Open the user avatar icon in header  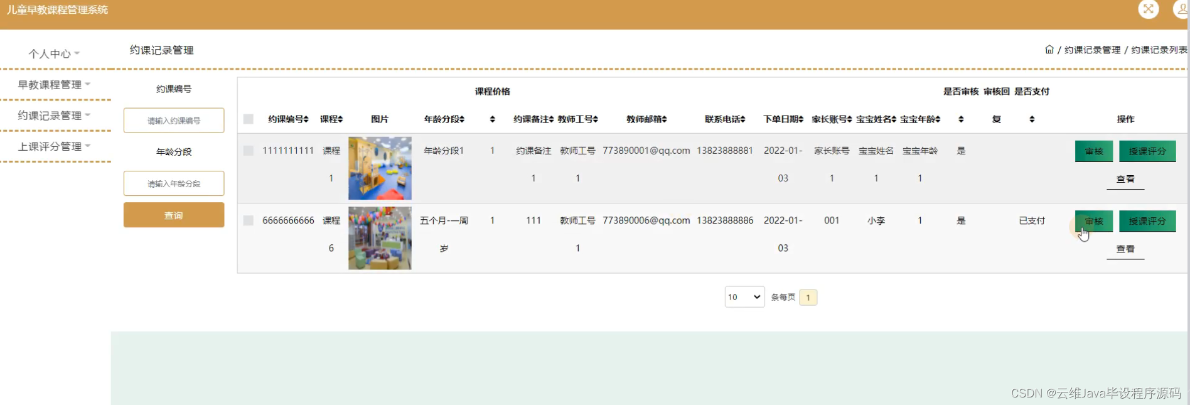[1181, 9]
